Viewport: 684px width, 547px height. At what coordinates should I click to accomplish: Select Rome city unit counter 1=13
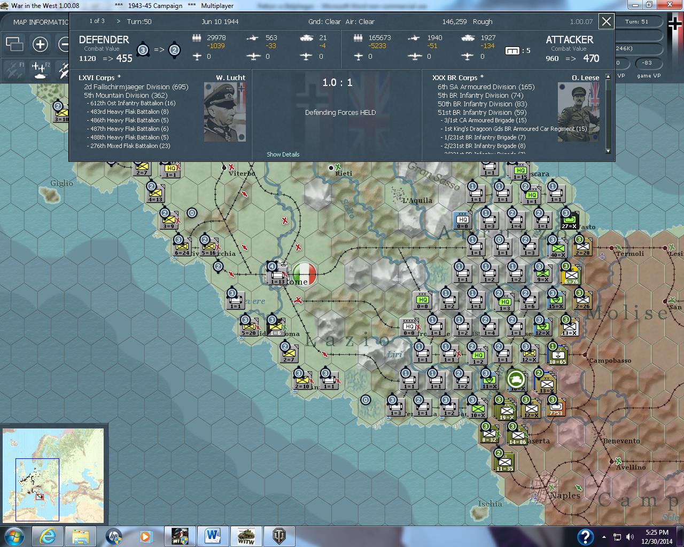(278, 274)
